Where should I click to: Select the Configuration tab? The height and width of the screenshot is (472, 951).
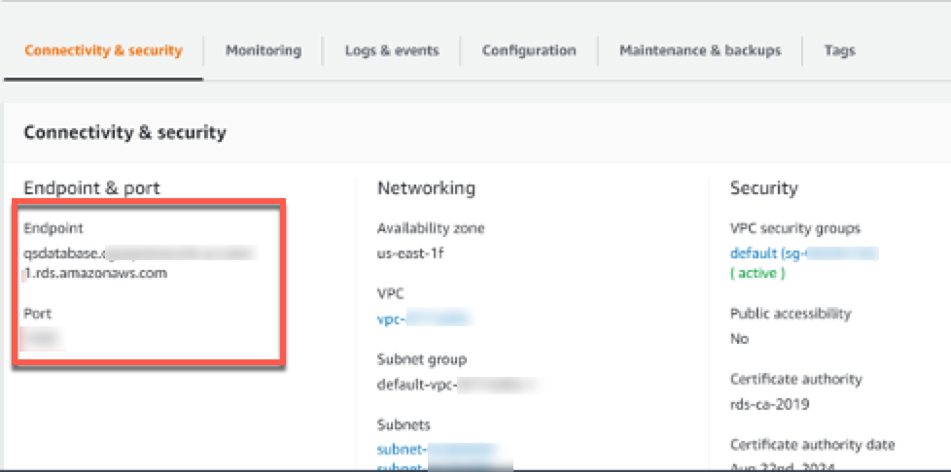(x=528, y=51)
